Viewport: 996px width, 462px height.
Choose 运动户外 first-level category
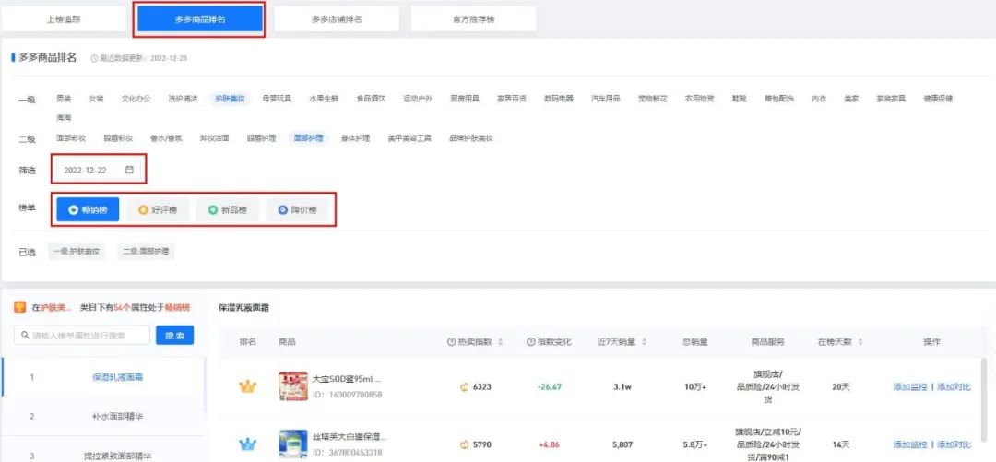click(418, 99)
